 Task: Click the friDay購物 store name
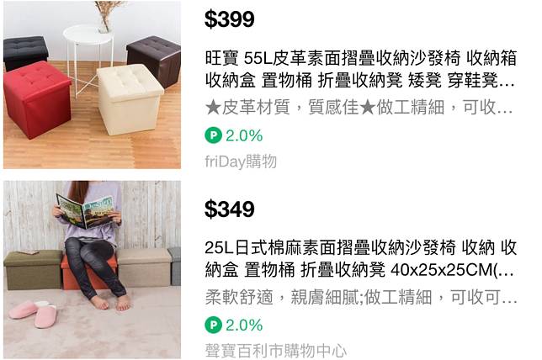pos(241,161)
